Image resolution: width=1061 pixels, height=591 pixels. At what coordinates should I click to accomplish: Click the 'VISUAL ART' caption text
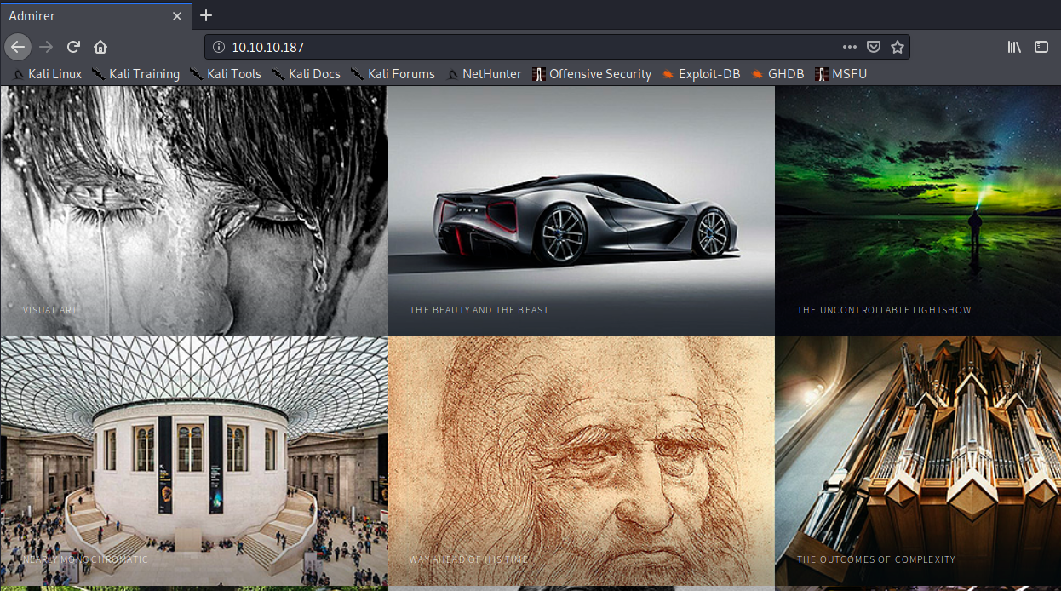(50, 310)
